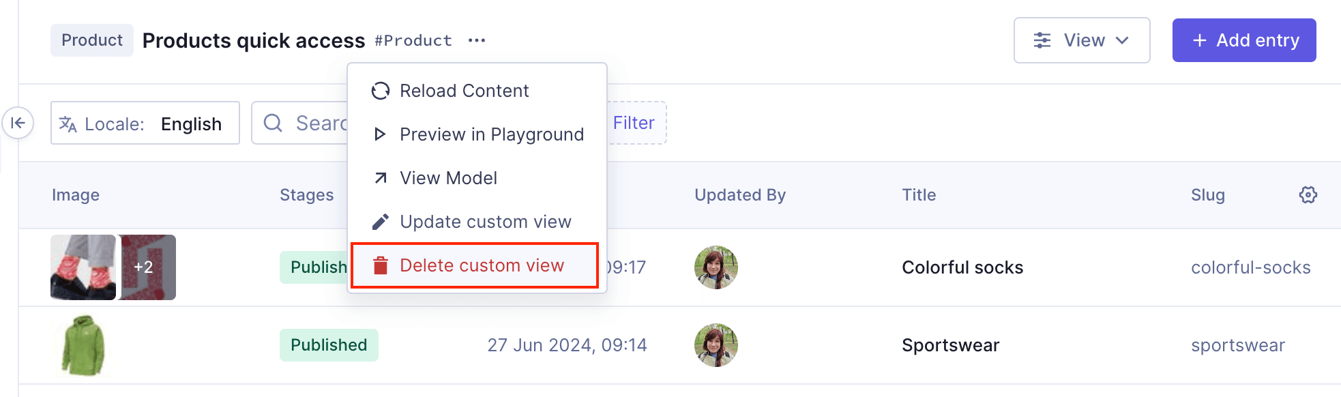Click the Slug column header
1341x397 pixels.
point(1208,195)
